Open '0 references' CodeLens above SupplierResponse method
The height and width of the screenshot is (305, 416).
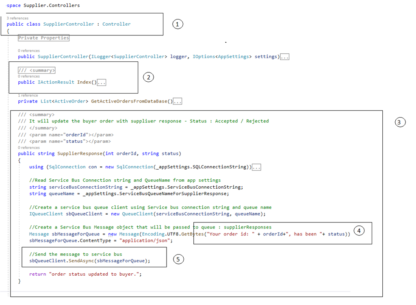click(29, 148)
